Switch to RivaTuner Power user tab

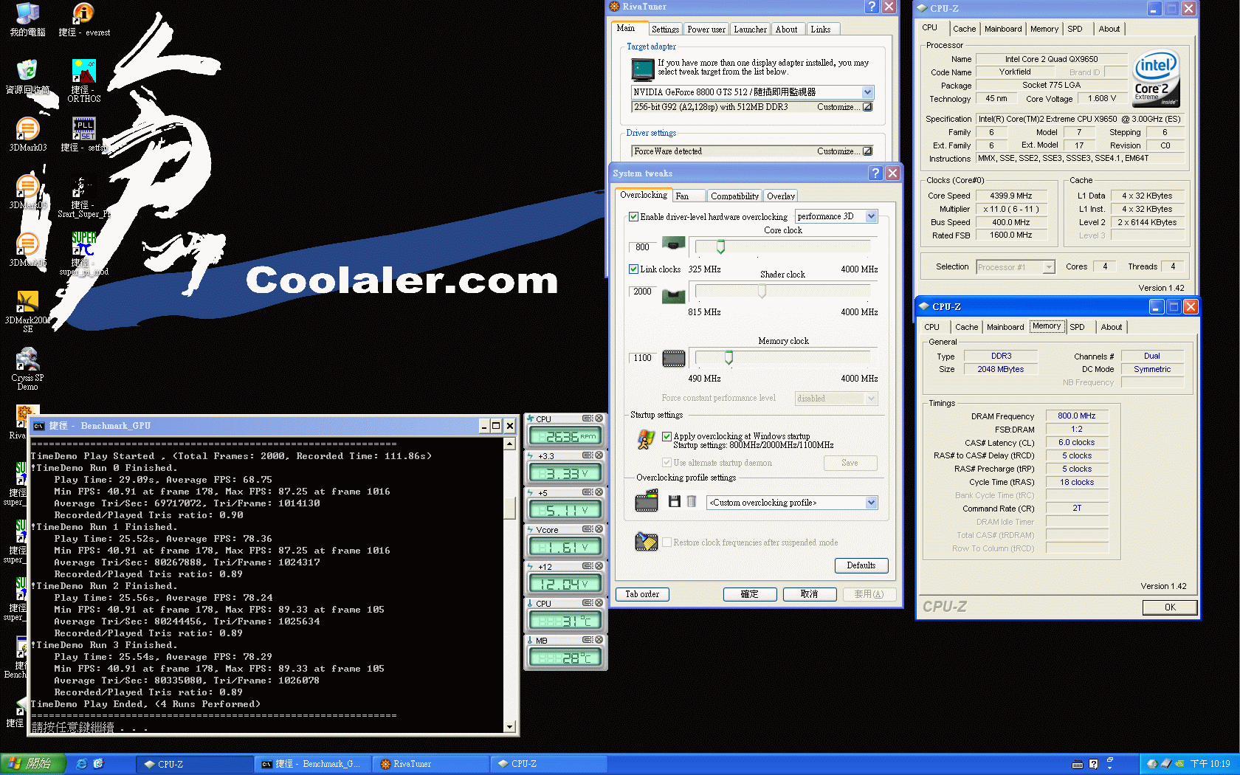coord(706,30)
